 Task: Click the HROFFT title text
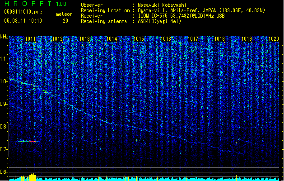[x=28, y=4]
